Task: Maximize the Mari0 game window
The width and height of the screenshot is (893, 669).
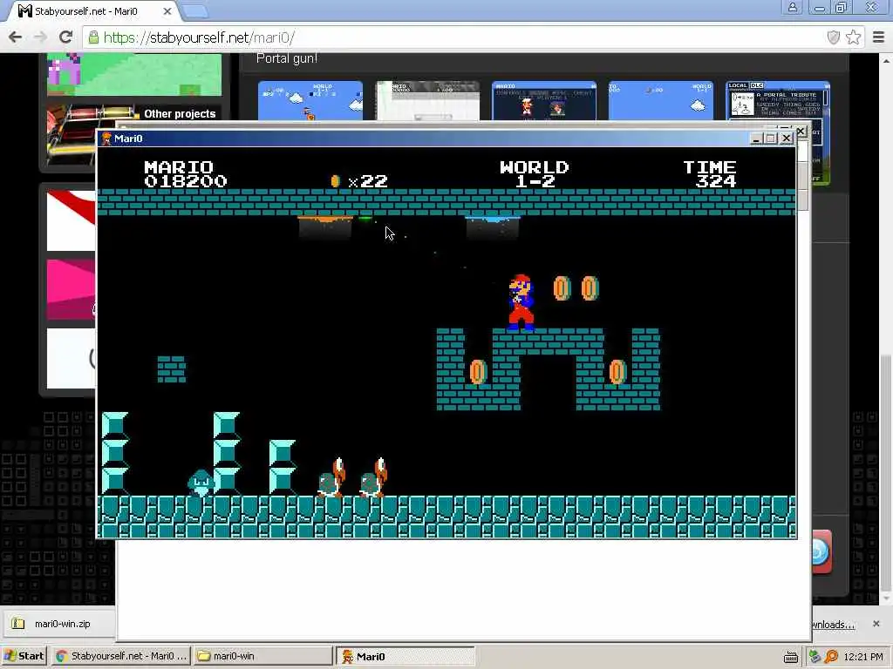Action: coord(771,139)
